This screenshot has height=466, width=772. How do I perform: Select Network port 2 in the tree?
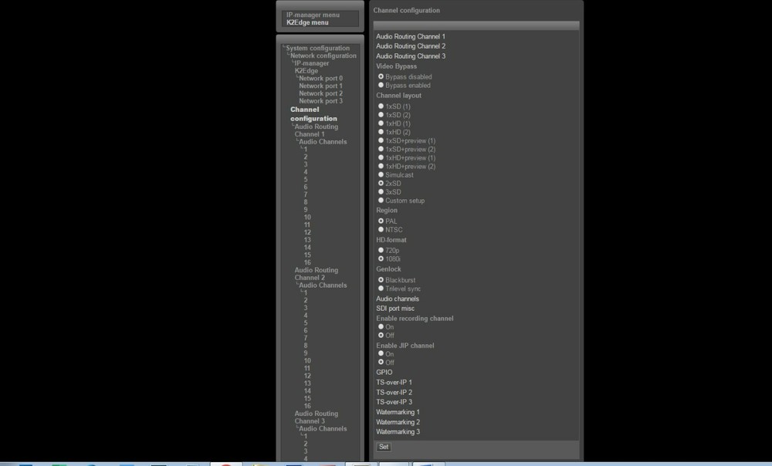point(320,93)
